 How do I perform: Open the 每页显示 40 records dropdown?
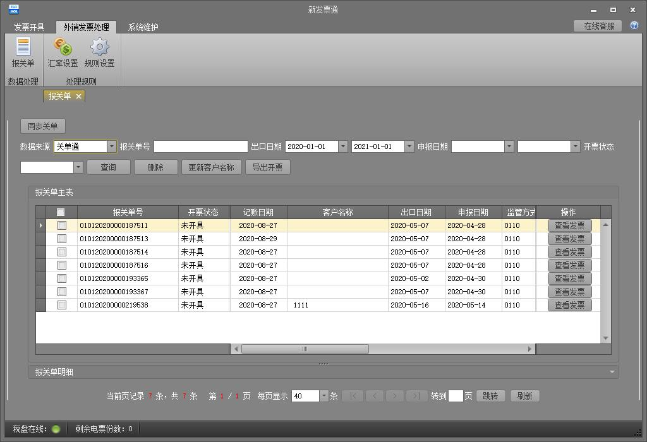click(324, 396)
